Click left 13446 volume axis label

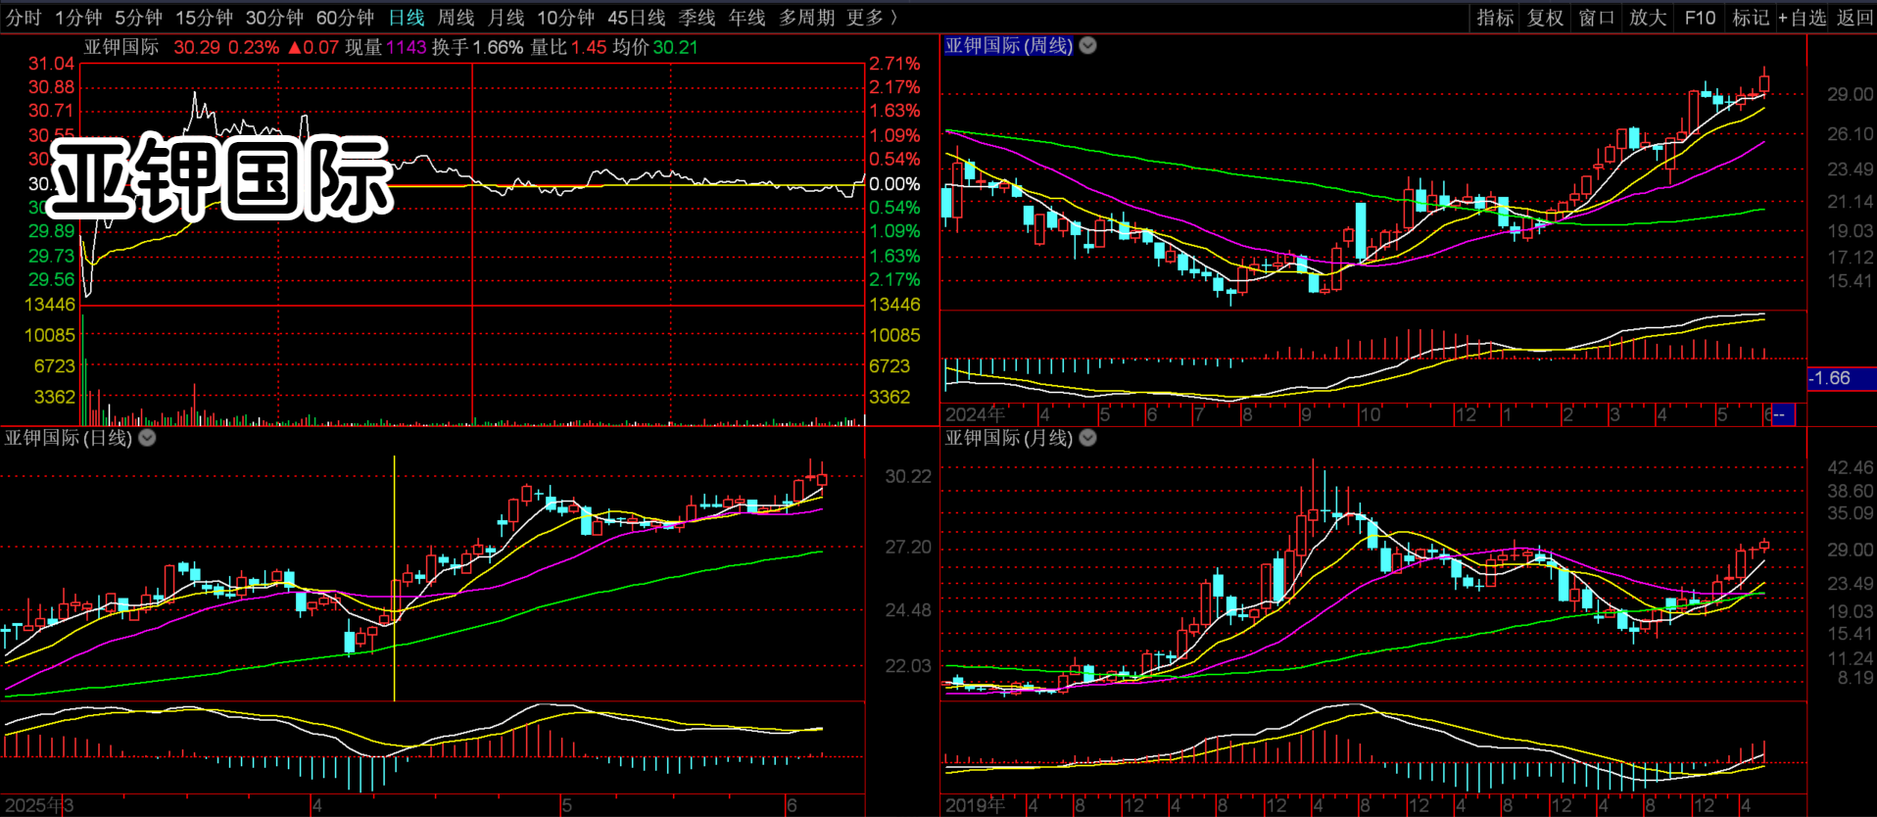tap(50, 305)
